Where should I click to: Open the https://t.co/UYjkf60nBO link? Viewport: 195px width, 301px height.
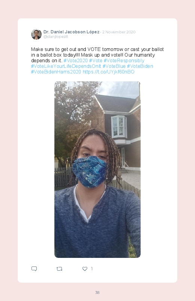[108, 72]
